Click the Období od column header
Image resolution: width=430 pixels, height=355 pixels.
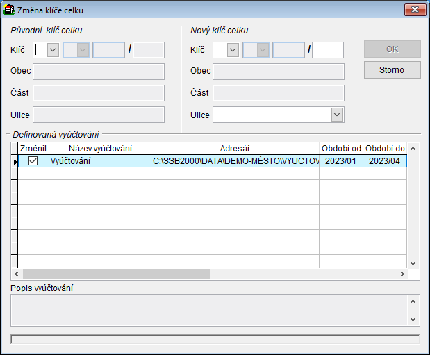click(x=340, y=148)
